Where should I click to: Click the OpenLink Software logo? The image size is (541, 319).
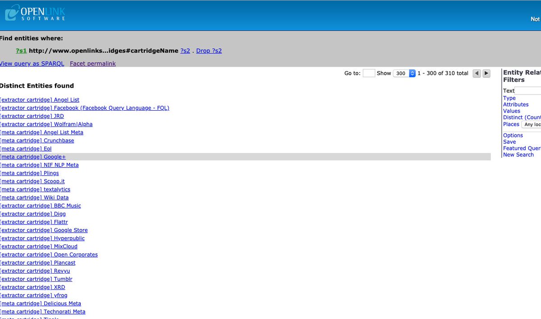pos(35,13)
